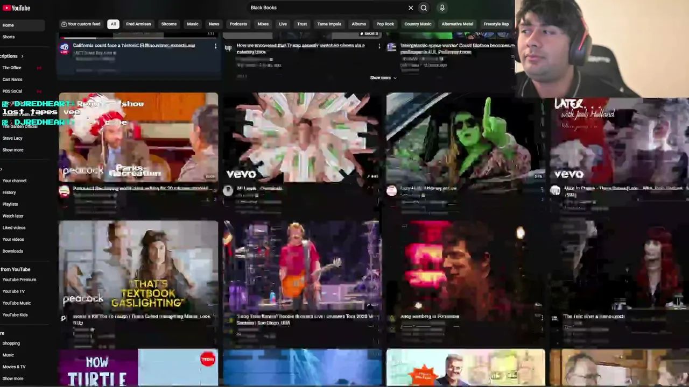
Task: Choose the Trust chip
Action: pyautogui.click(x=302, y=24)
